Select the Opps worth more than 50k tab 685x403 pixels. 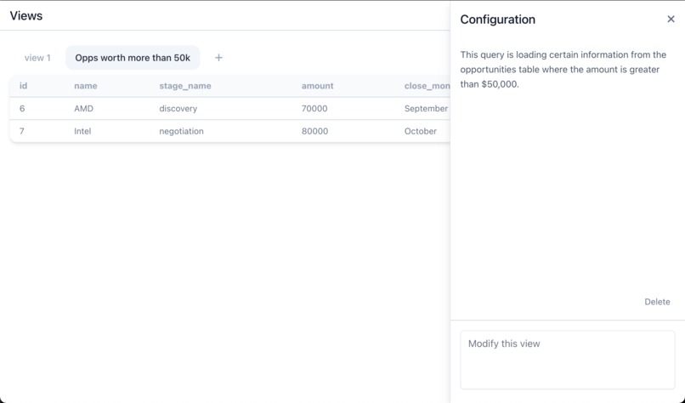point(133,58)
